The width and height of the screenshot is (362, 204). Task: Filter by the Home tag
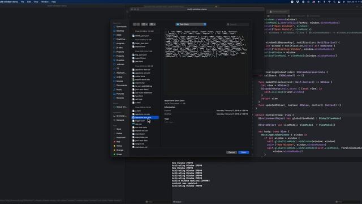(x=118, y=133)
